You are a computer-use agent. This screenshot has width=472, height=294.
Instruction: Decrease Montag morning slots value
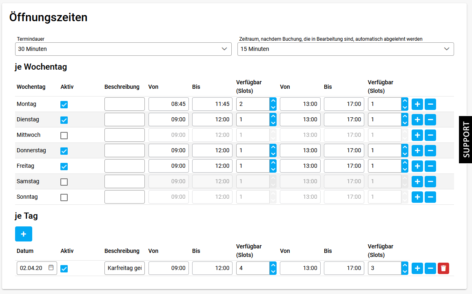pos(273,108)
